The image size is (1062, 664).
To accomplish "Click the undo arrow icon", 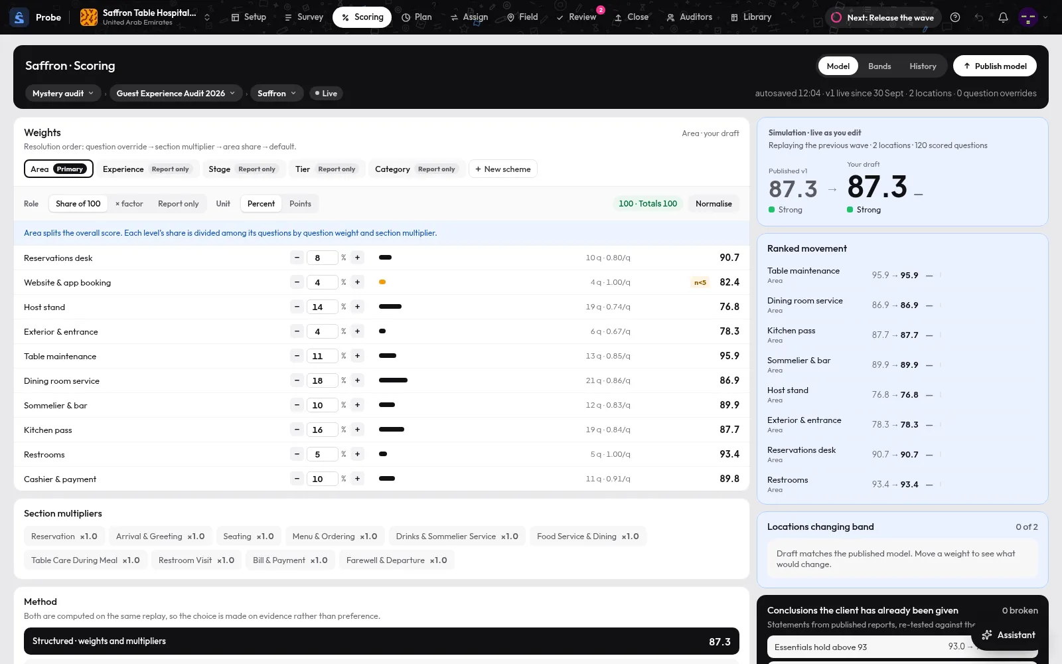I will (979, 17).
